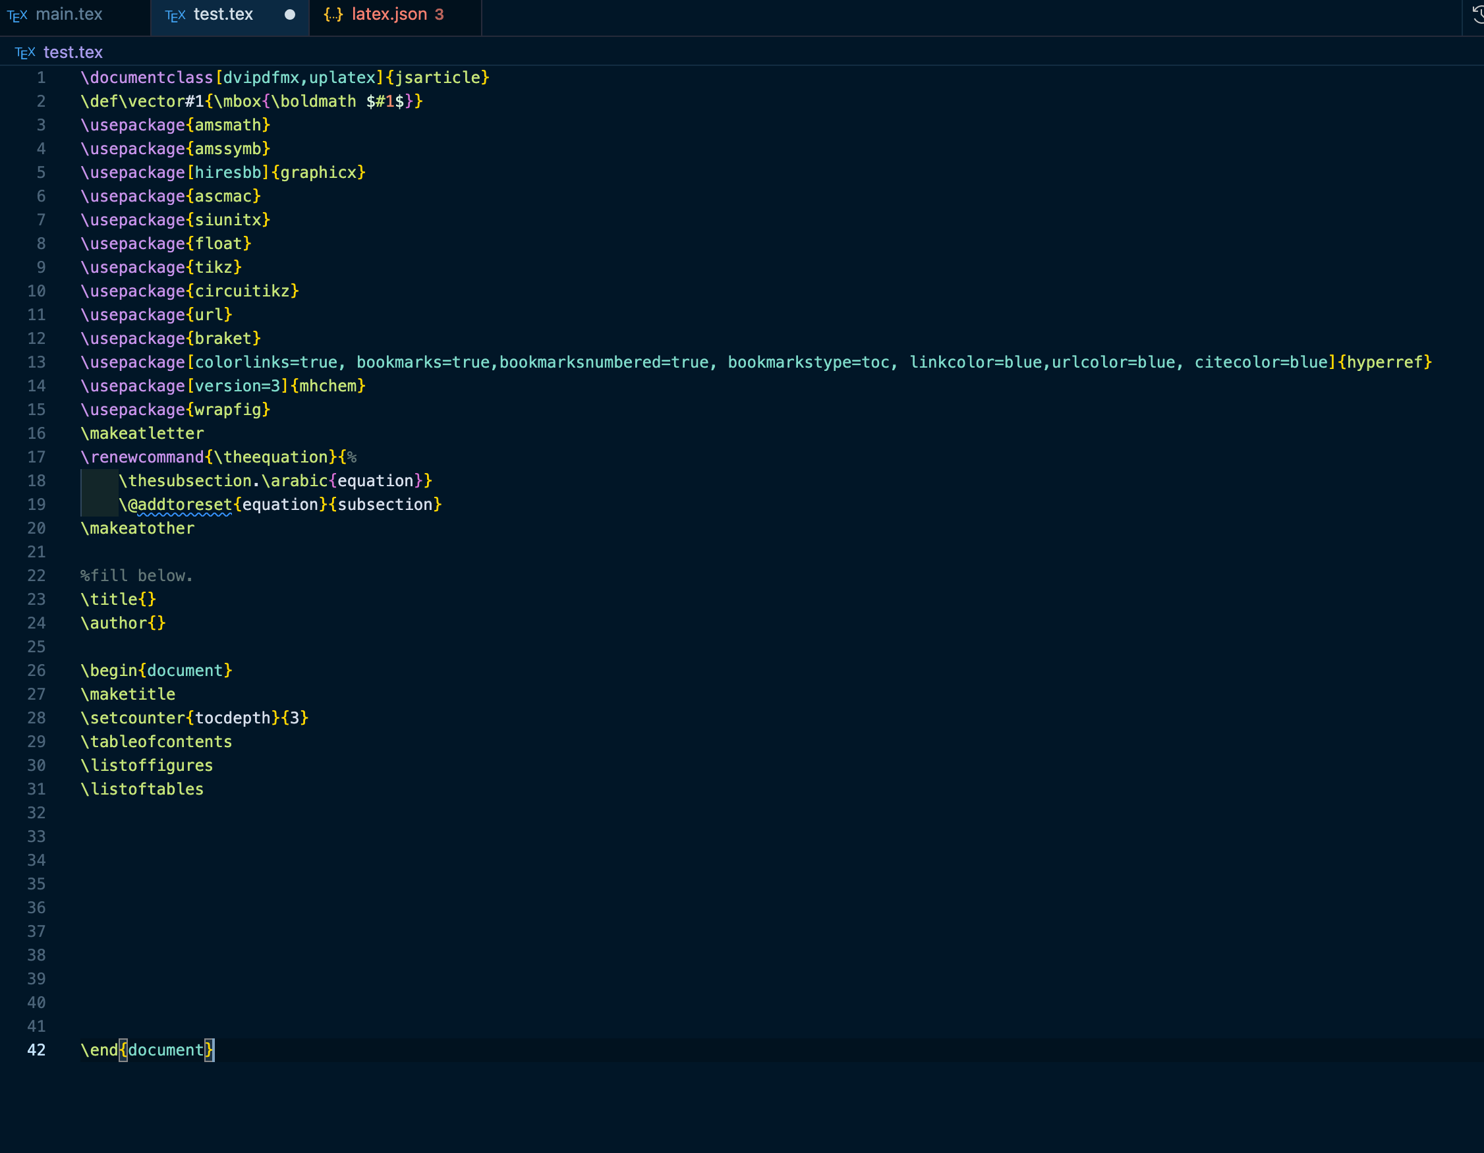
Task: Click line number 42 in the gutter
Action: click(37, 1050)
